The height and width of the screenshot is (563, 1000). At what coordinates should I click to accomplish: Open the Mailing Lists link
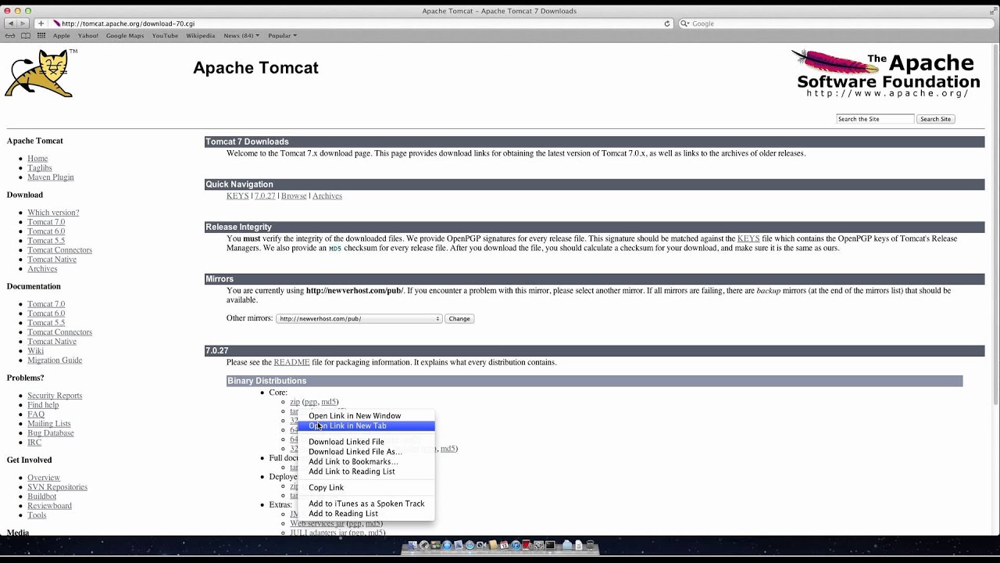48,424
